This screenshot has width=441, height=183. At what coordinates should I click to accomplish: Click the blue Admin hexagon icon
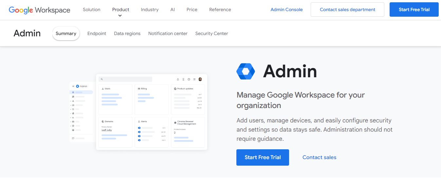[246, 71]
